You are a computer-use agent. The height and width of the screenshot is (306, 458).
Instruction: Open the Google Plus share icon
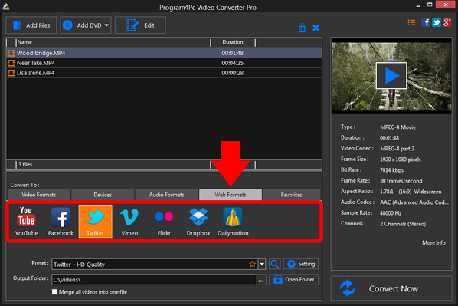[447, 22]
